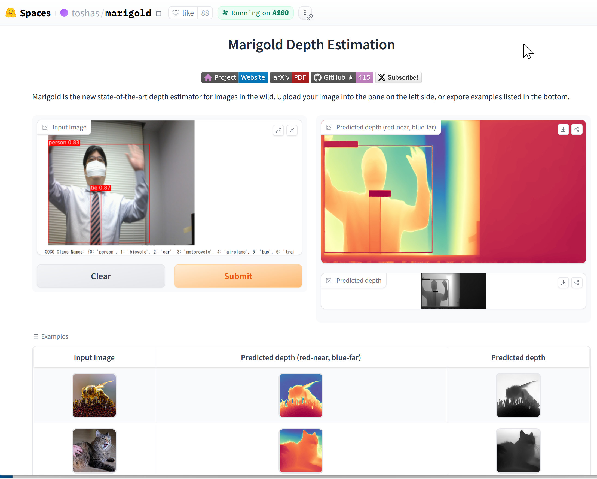Click the Running on A10G status badge
The width and height of the screenshot is (597, 479).
[255, 13]
